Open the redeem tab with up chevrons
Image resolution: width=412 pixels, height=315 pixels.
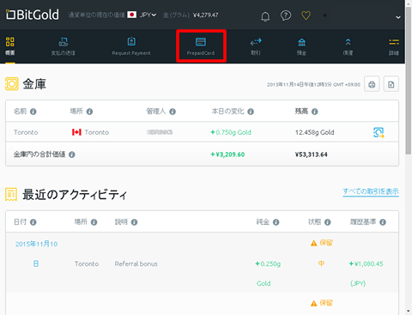tap(348, 46)
